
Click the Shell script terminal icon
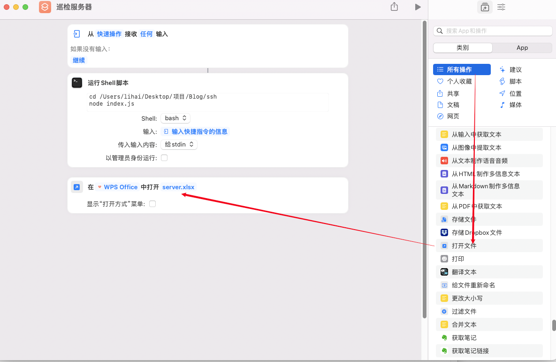point(77,83)
